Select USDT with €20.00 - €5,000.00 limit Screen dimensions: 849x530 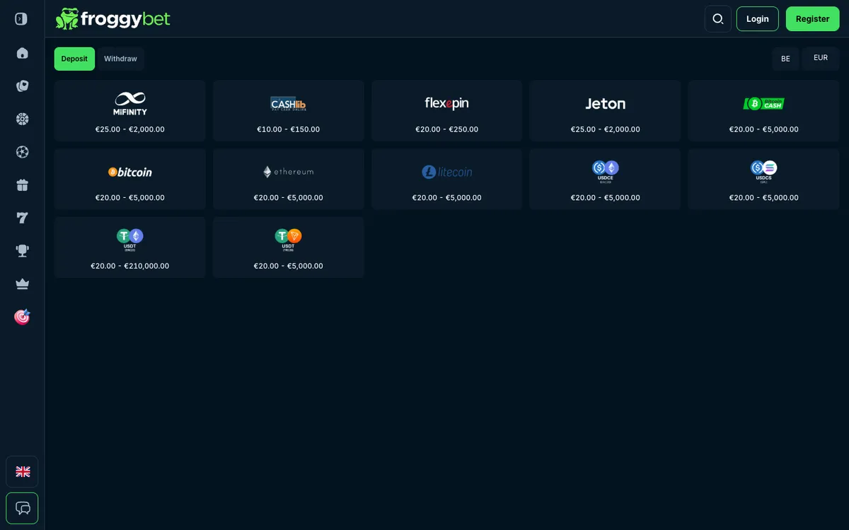tap(289, 247)
